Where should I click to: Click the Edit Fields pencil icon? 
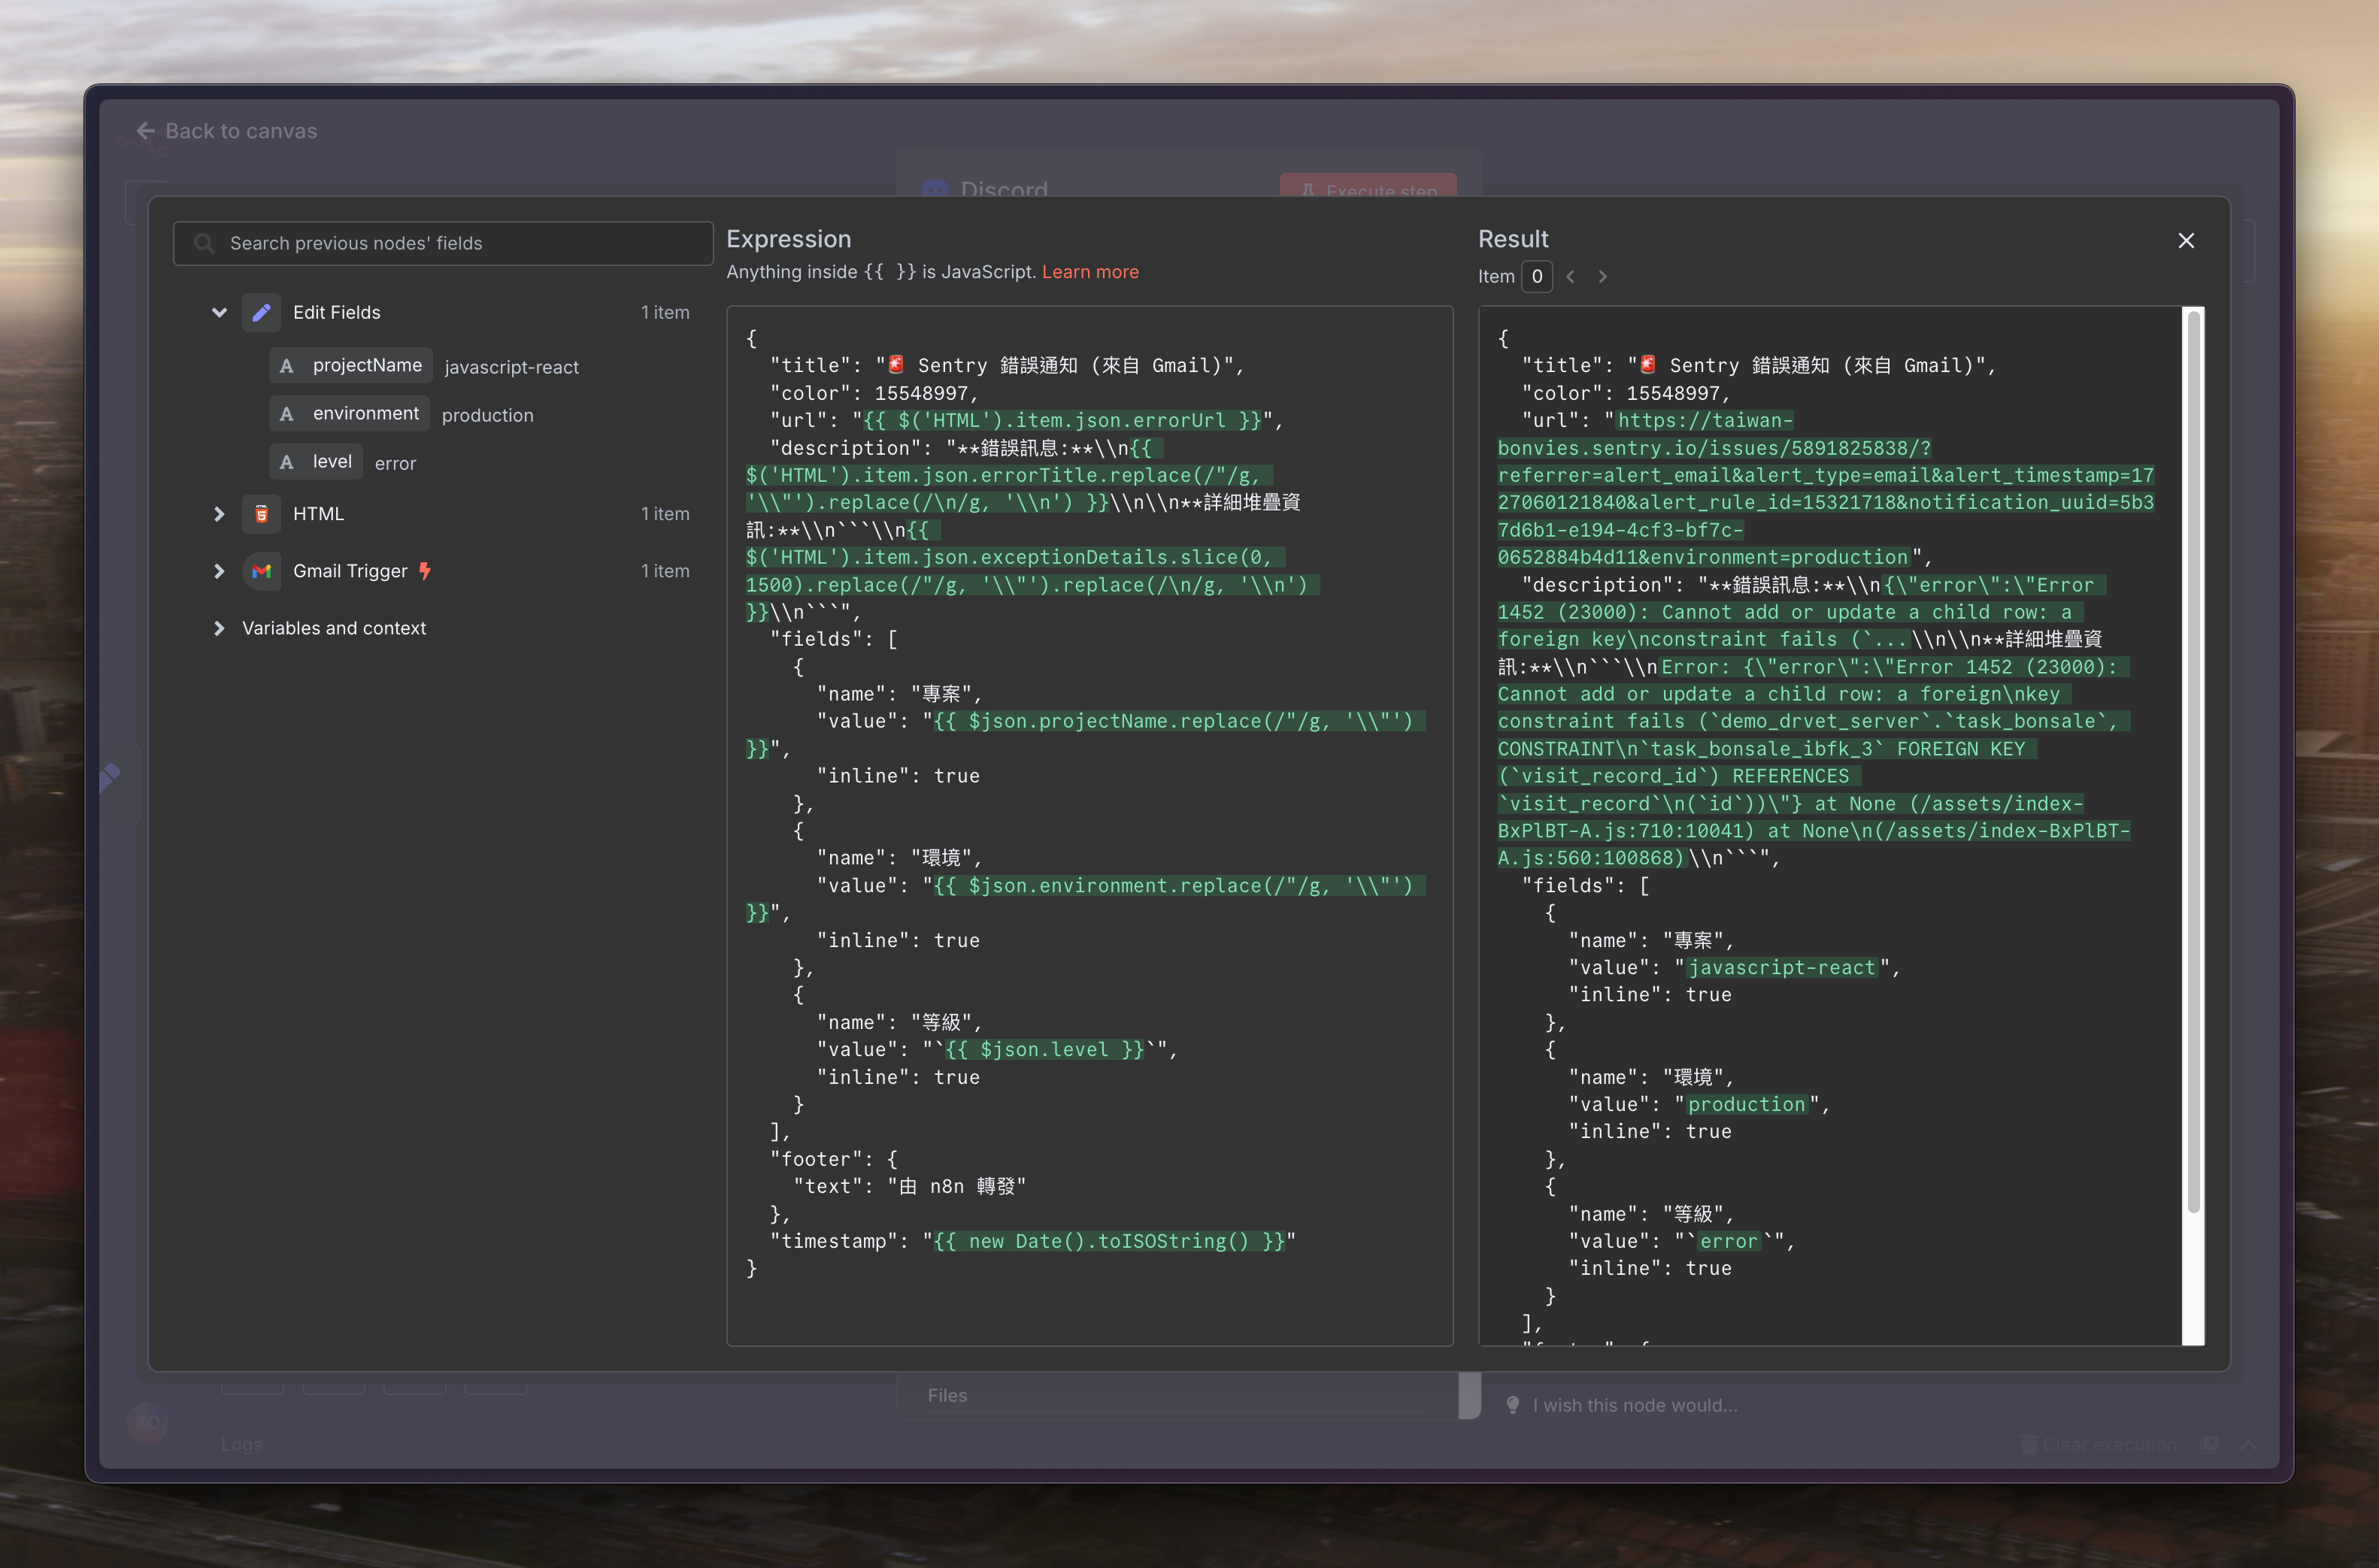[261, 313]
